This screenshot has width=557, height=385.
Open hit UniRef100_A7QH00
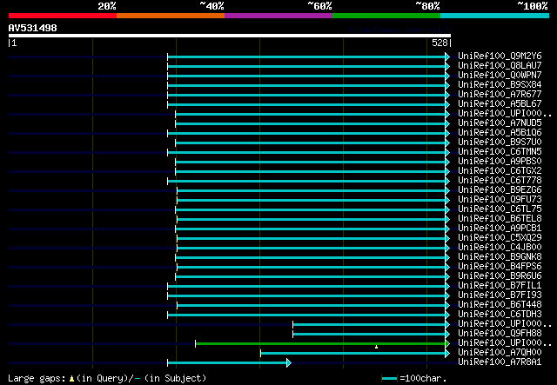[500, 353]
